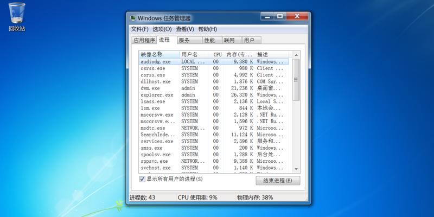Select the lsm.exe process row

click(x=214, y=108)
